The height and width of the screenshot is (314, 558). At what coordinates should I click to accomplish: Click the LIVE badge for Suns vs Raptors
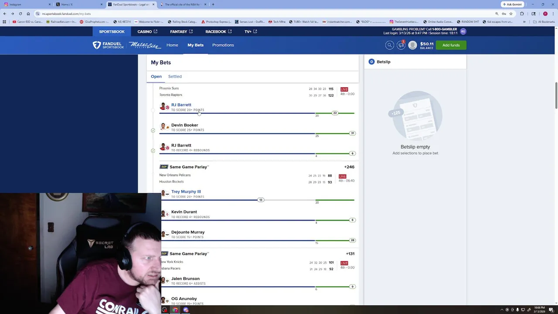click(x=344, y=89)
